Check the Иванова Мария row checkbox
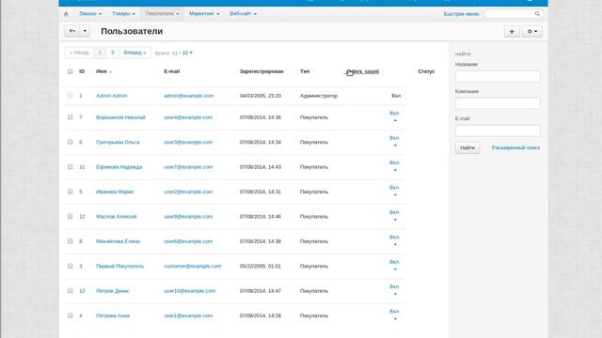Image resolution: width=602 pixels, height=338 pixels. point(70,192)
